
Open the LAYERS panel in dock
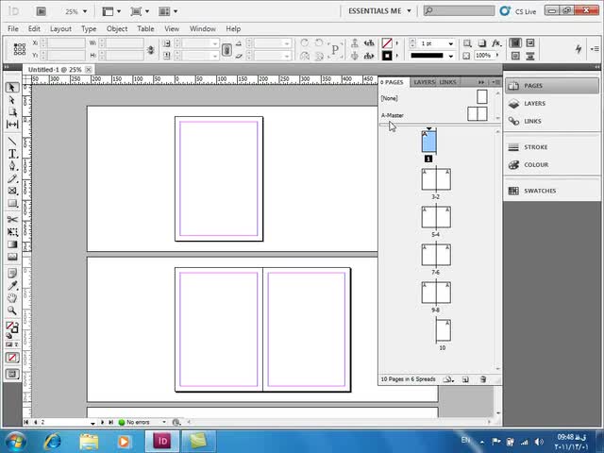coord(551,103)
